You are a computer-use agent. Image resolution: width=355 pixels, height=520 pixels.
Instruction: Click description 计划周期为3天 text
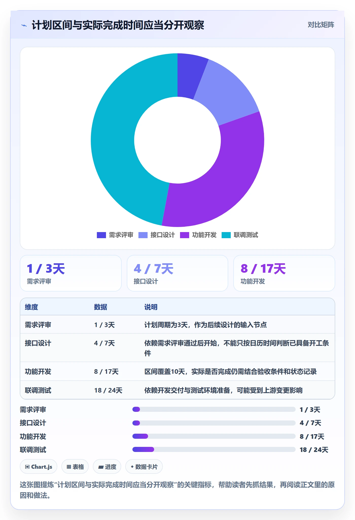click(x=205, y=325)
